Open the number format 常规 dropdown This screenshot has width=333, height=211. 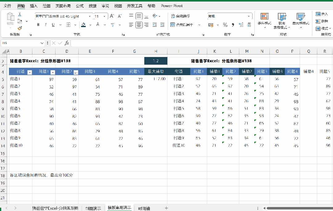(249, 16)
